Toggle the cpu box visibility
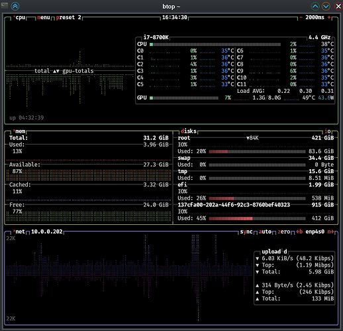Viewport: 343px width, 331px height. pyautogui.click(x=19, y=17)
